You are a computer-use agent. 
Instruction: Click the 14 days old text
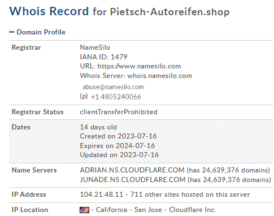coord(98,127)
